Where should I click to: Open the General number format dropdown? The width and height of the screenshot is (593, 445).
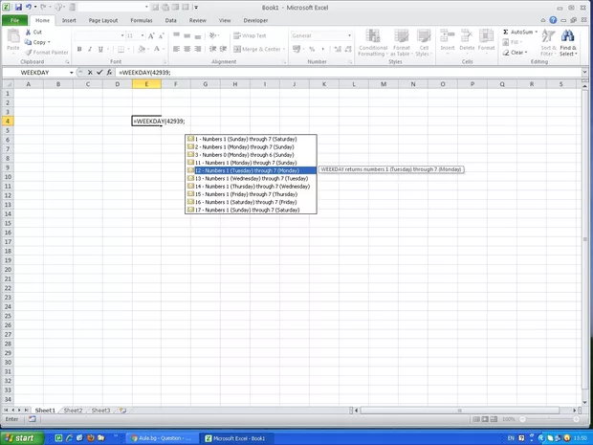(349, 35)
